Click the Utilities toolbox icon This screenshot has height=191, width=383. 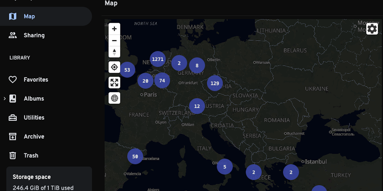[x=13, y=118]
